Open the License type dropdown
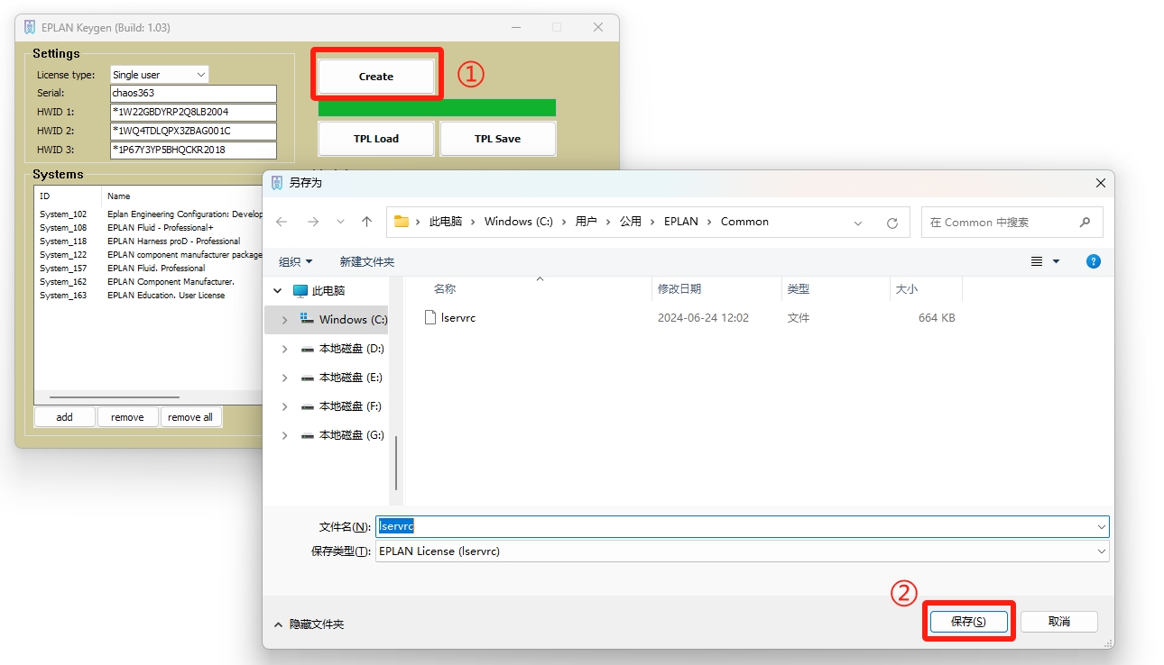This screenshot has height=665, width=1164. [x=160, y=75]
